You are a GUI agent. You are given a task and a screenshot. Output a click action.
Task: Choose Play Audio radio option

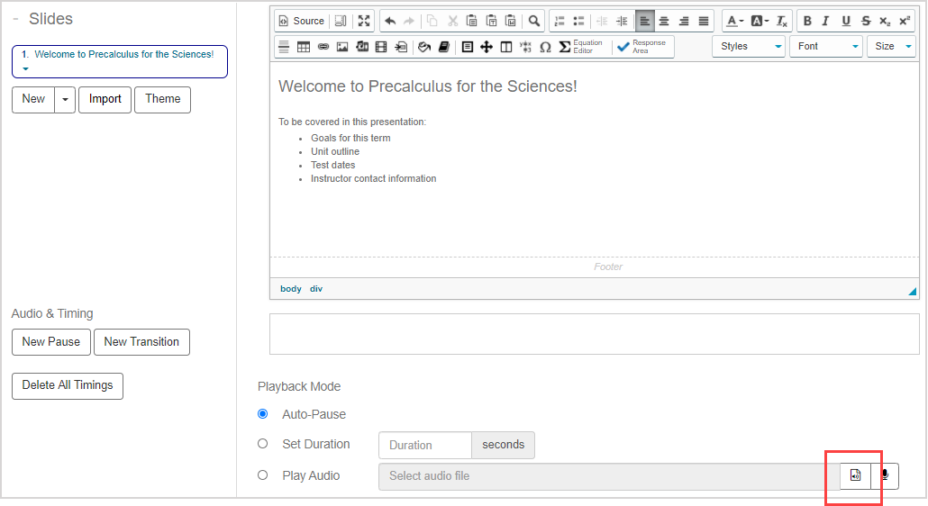pyautogui.click(x=263, y=475)
